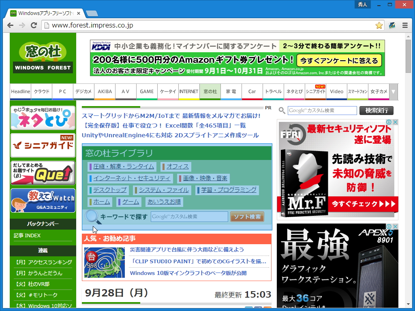
Task: Open the 家電 tab
Action: pyautogui.click(x=231, y=92)
